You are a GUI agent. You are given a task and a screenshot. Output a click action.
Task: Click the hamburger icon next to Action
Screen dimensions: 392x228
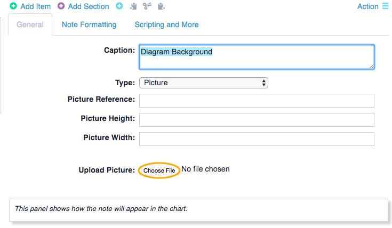click(x=385, y=6)
